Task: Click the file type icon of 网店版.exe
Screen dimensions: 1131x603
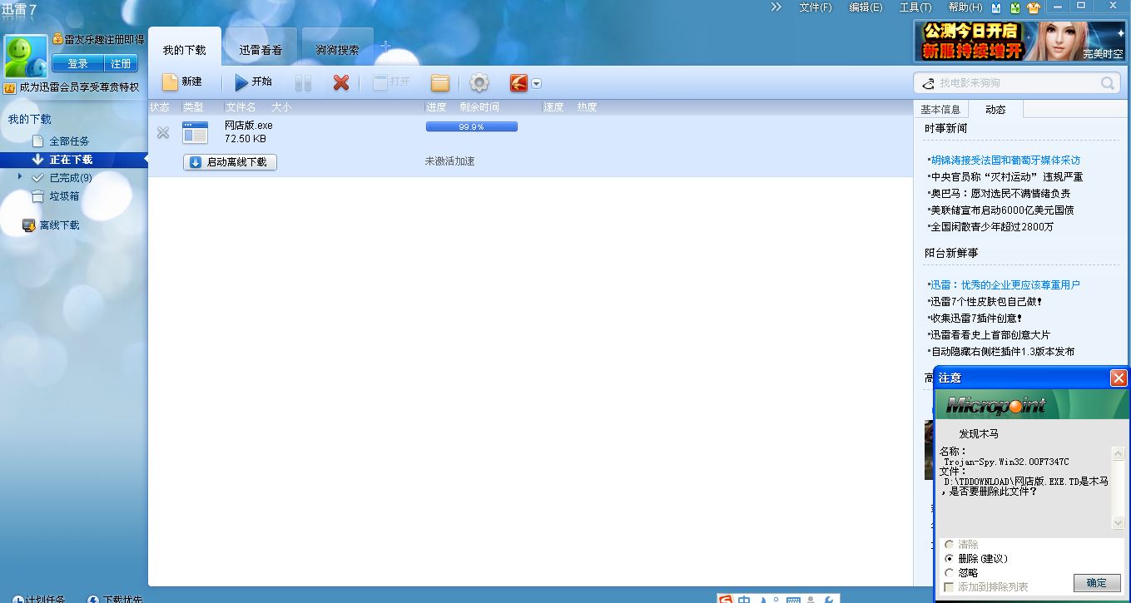Action: click(196, 132)
